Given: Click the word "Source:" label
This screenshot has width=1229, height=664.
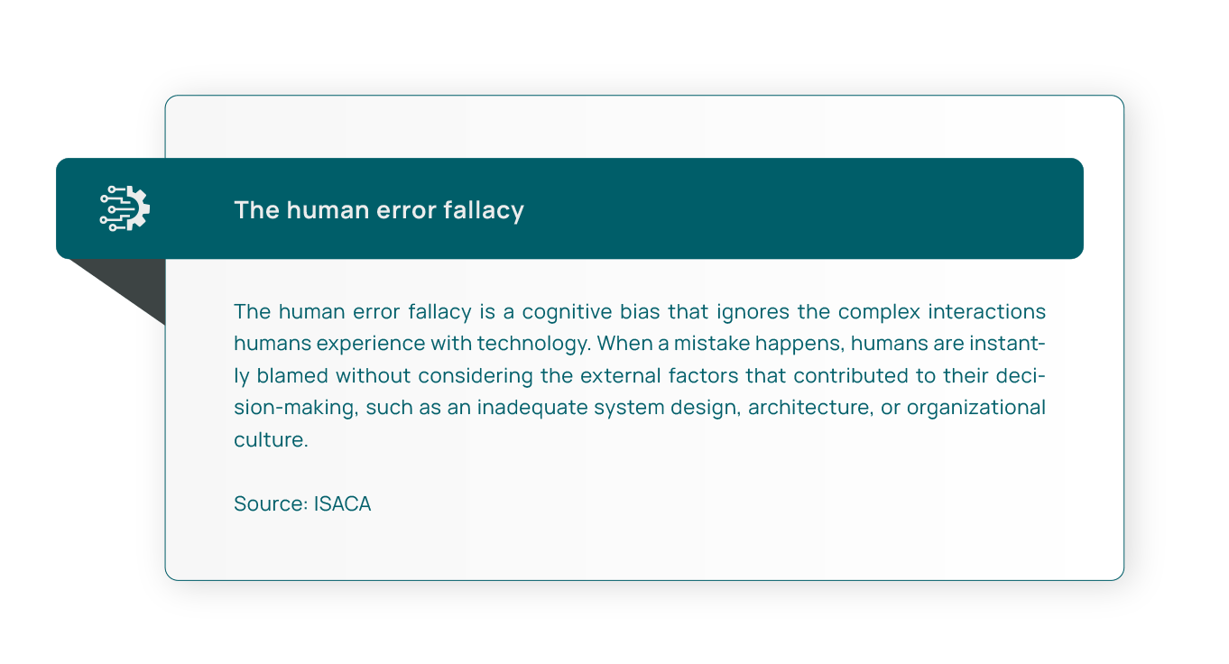Looking at the screenshot, I should 271,503.
